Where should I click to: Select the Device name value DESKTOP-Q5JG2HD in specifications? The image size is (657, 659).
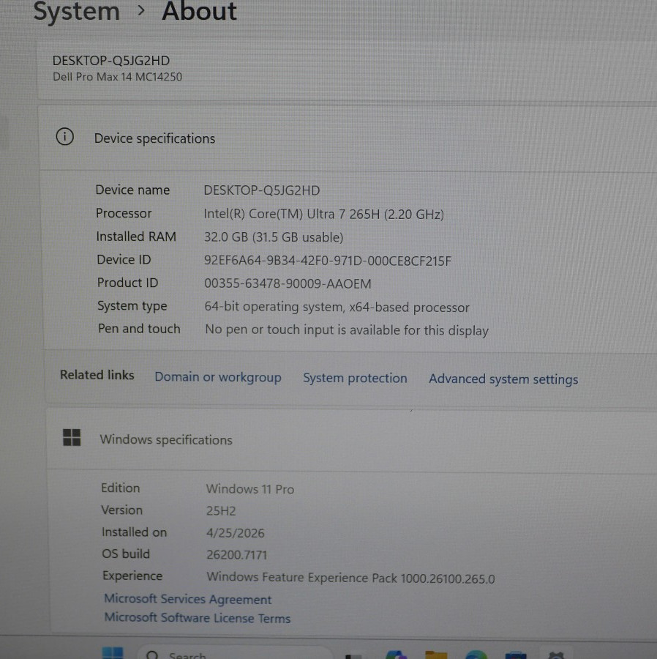pyautogui.click(x=262, y=190)
